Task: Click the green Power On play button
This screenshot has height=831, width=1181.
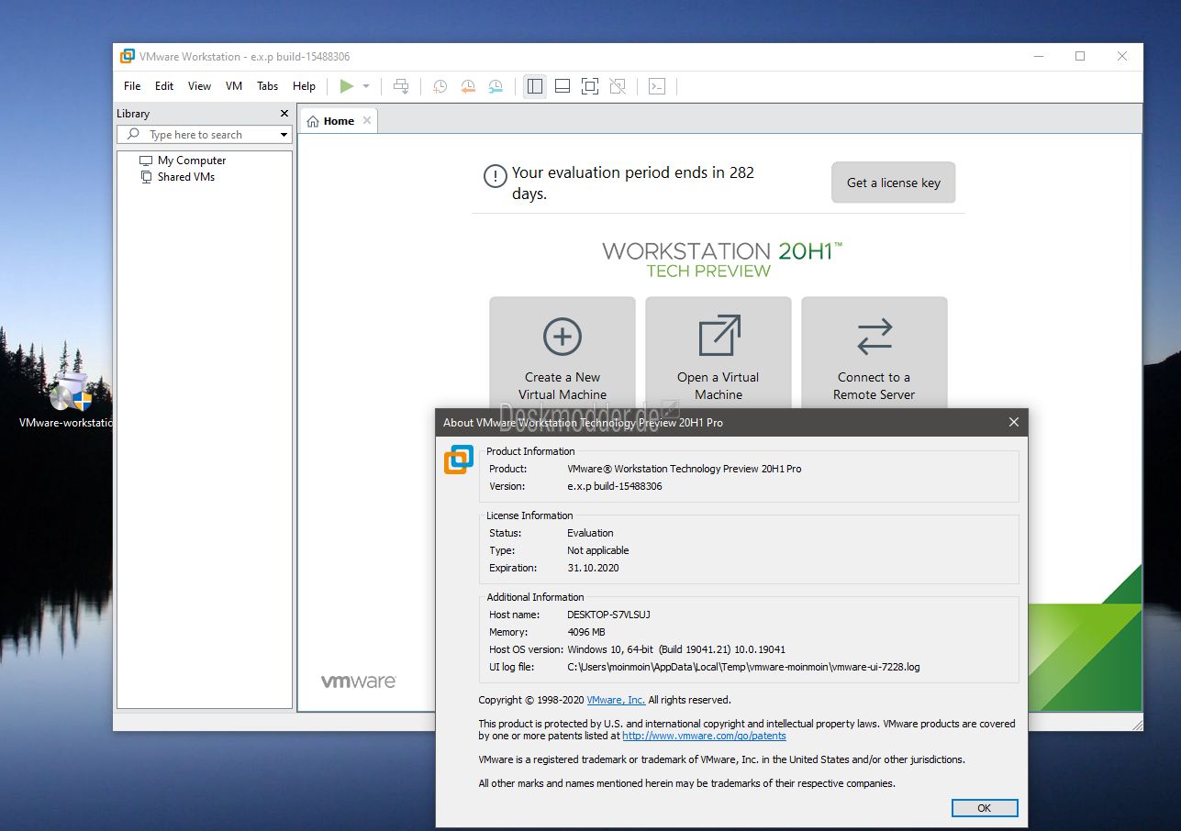Action: pos(346,86)
